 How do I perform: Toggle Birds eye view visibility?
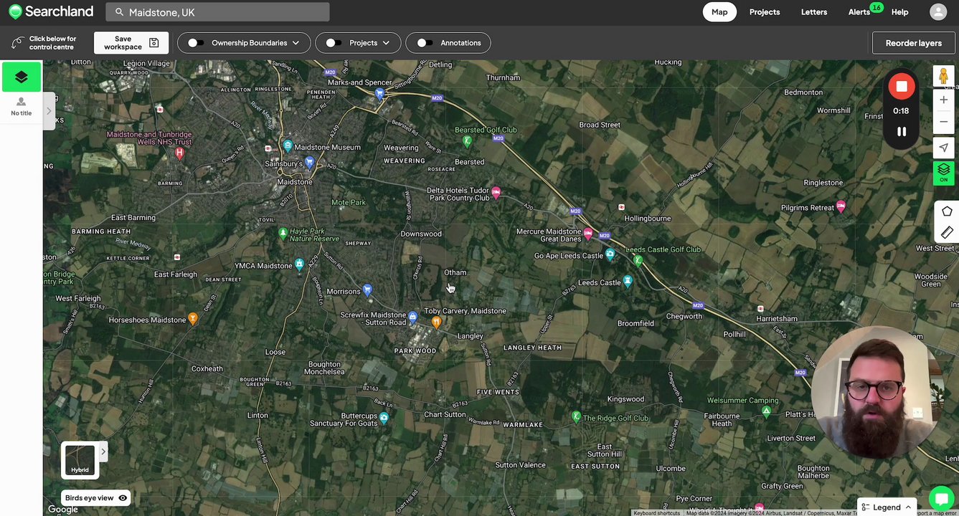(x=123, y=498)
